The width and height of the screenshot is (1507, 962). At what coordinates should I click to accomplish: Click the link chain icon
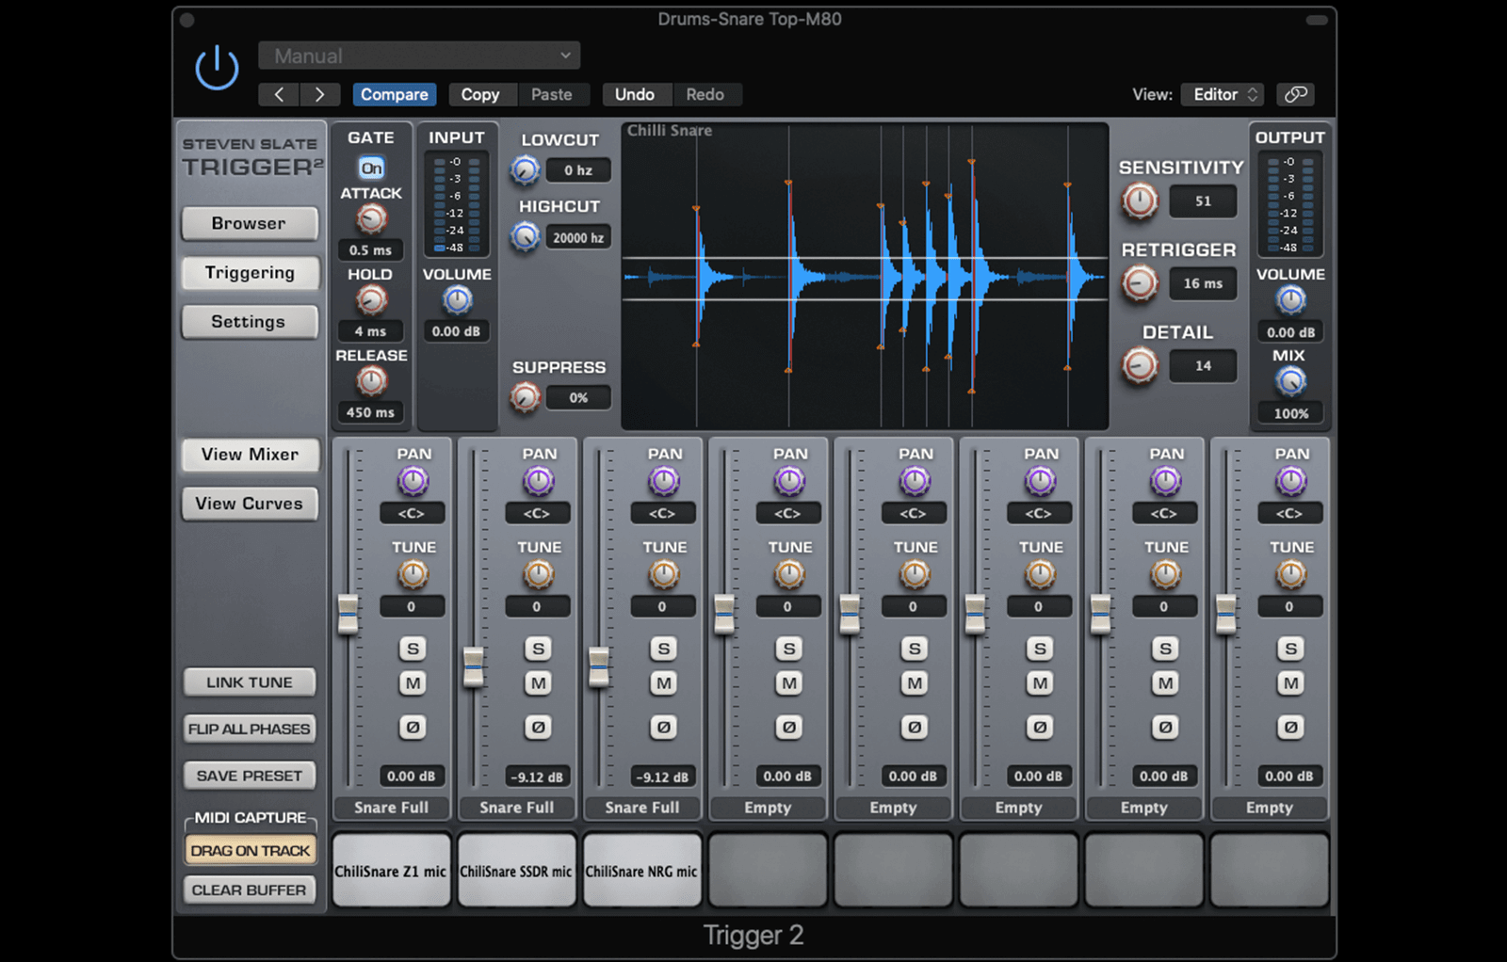tap(1296, 94)
